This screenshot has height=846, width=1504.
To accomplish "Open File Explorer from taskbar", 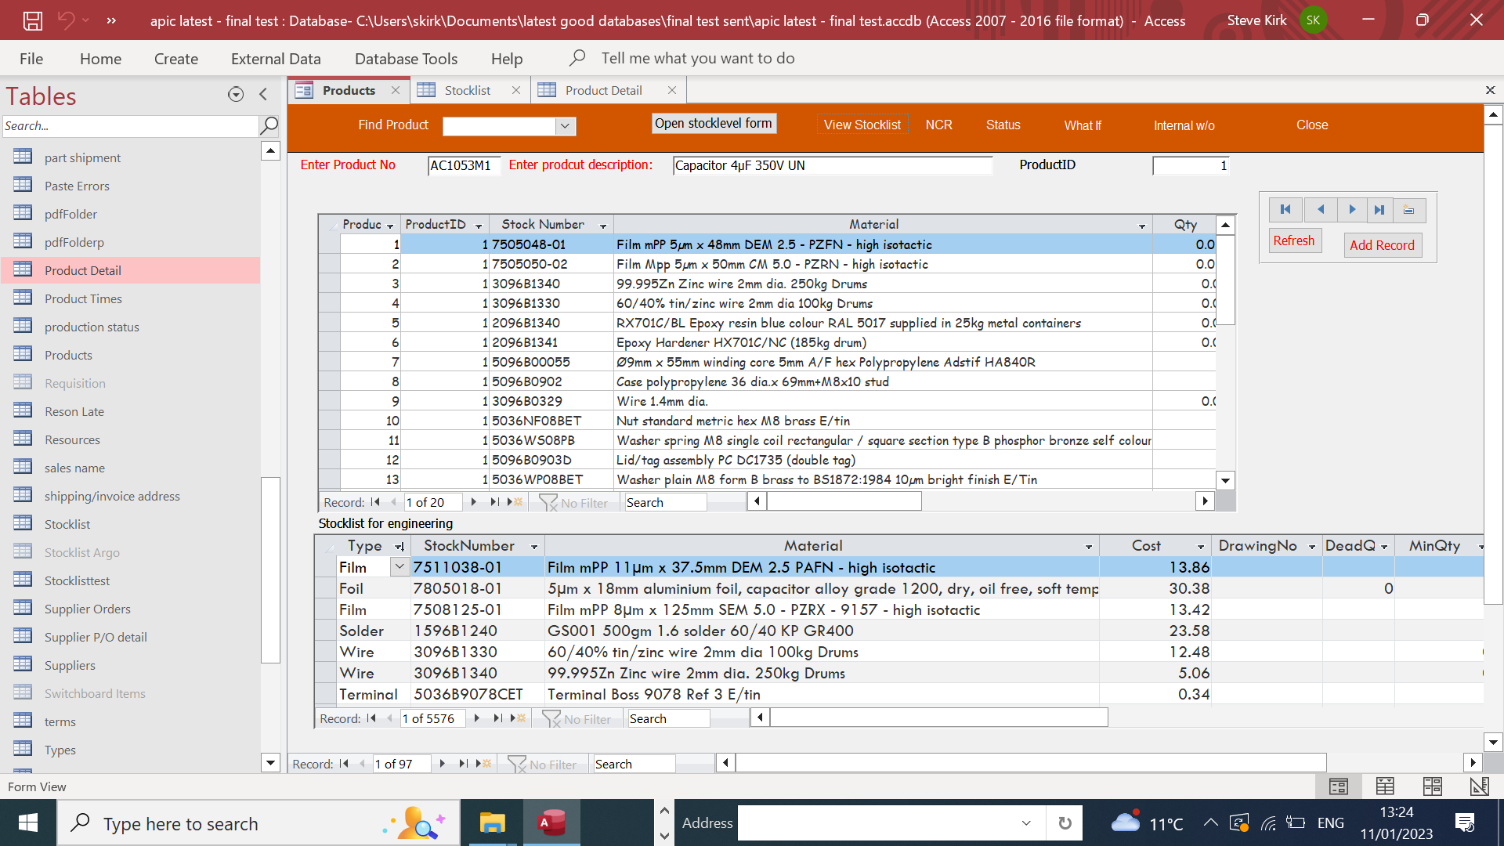I will [492, 823].
